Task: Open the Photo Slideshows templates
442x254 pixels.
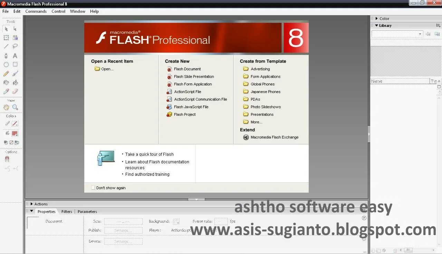Action: 262,107
